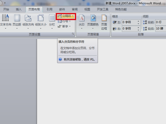Viewport: 166px width, 124px height.
Task: Open the 视图 ribbon tab
Action: coord(87,9)
